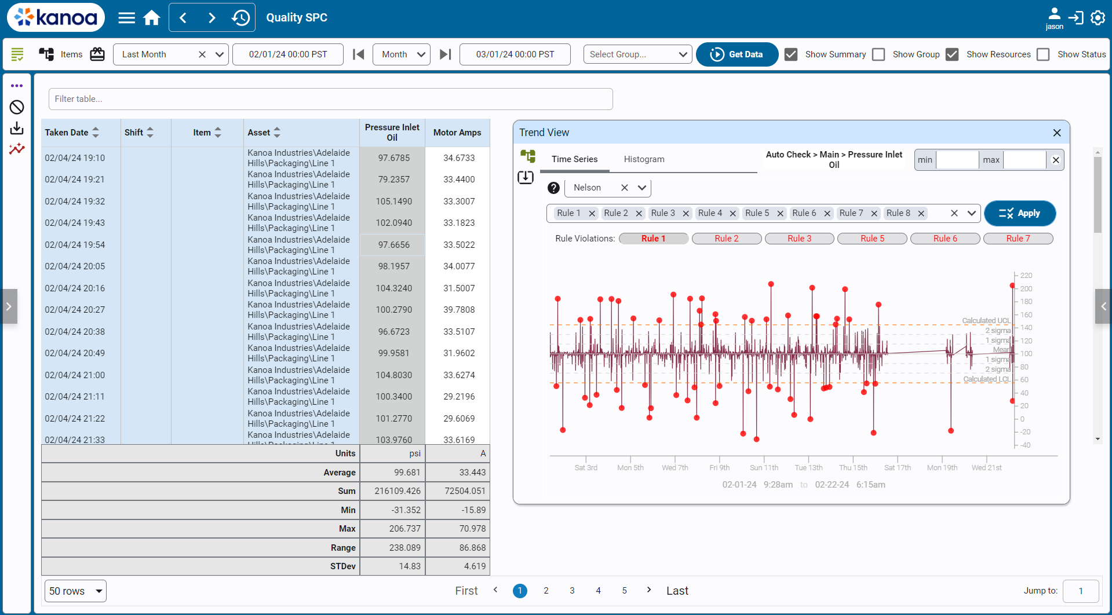Go to the next page chevron
The width and height of the screenshot is (1112, 615).
pos(649,590)
